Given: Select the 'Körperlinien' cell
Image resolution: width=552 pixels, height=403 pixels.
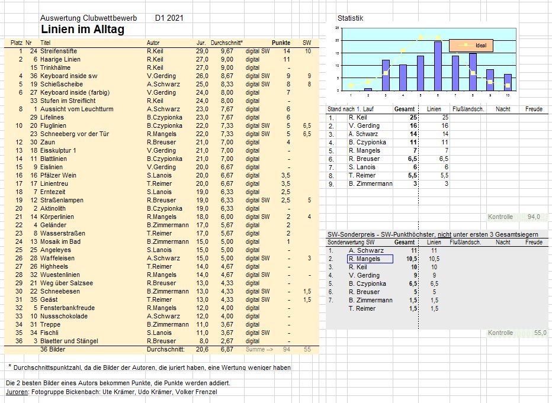Looking at the screenshot, I should tap(57, 217).
